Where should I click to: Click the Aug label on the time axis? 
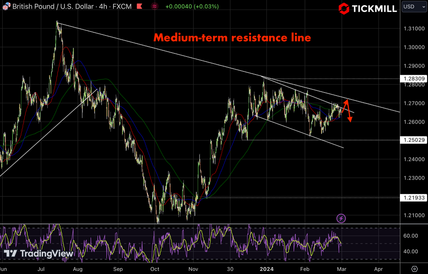(78, 269)
